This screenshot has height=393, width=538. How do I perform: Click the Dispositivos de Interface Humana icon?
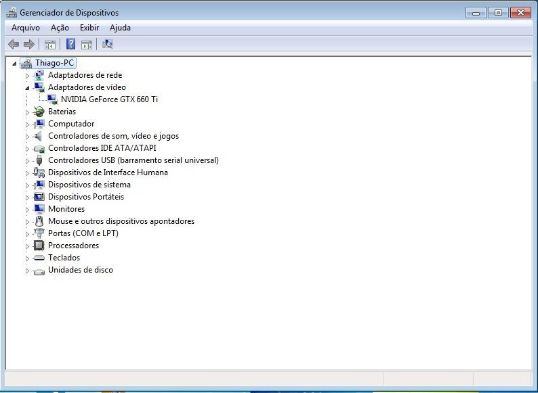tap(39, 172)
